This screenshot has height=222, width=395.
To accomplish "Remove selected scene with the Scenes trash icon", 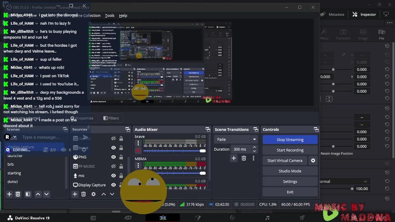I will [x=18, y=194].
